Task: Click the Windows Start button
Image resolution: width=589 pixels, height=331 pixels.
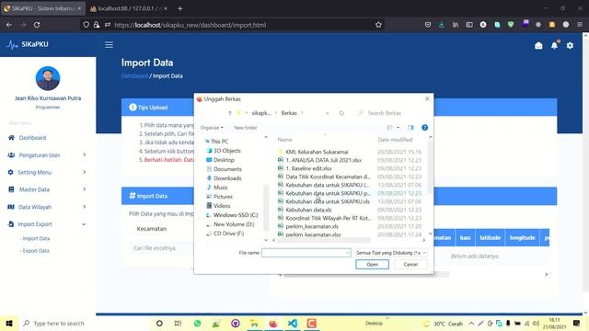Action: pyautogui.click(x=9, y=323)
